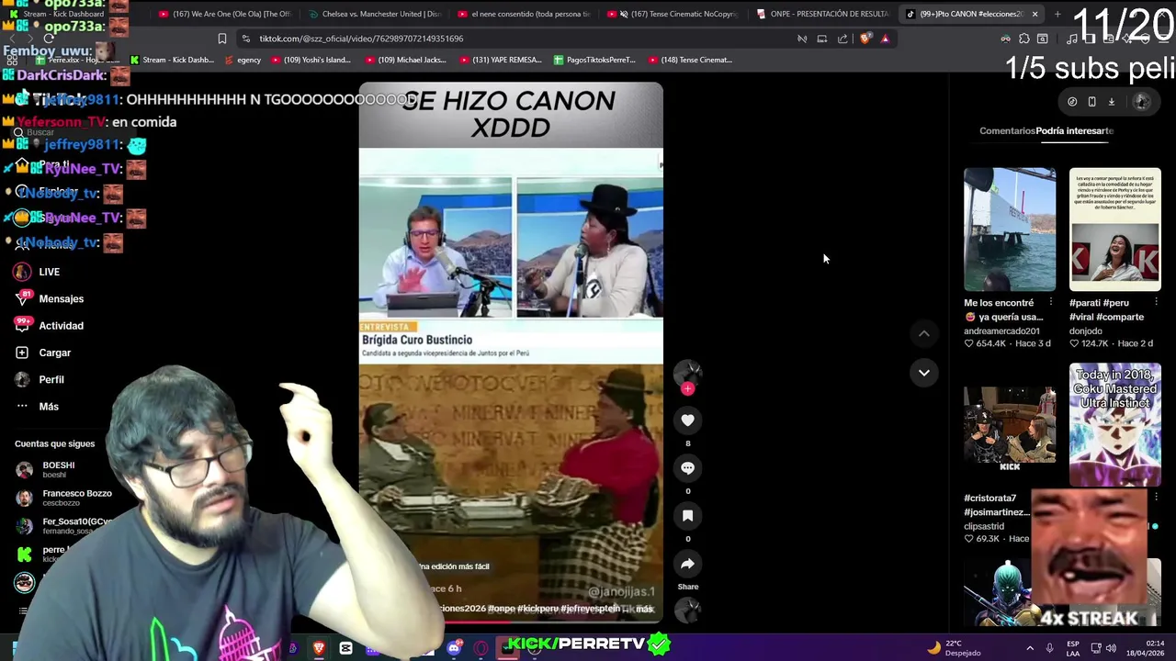Image resolution: width=1176 pixels, height=661 pixels.
Task: Open the (148) Tense Cinemat... bookmark
Action: click(x=689, y=60)
